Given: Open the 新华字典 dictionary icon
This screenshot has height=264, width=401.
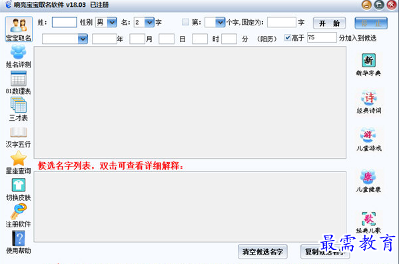Looking at the screenshot, I should tap(368, 65).
